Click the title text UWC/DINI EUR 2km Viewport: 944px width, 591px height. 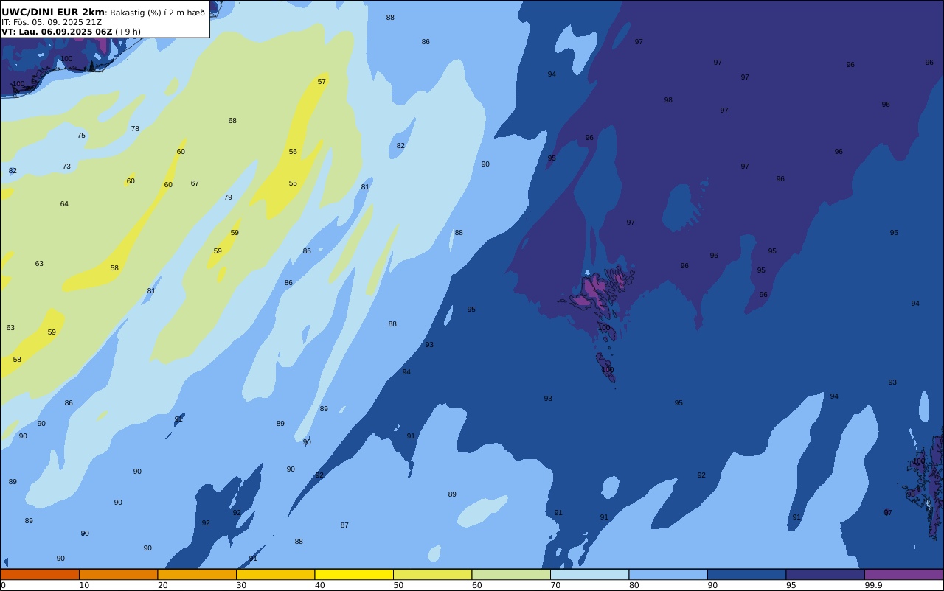click(53, 12)
